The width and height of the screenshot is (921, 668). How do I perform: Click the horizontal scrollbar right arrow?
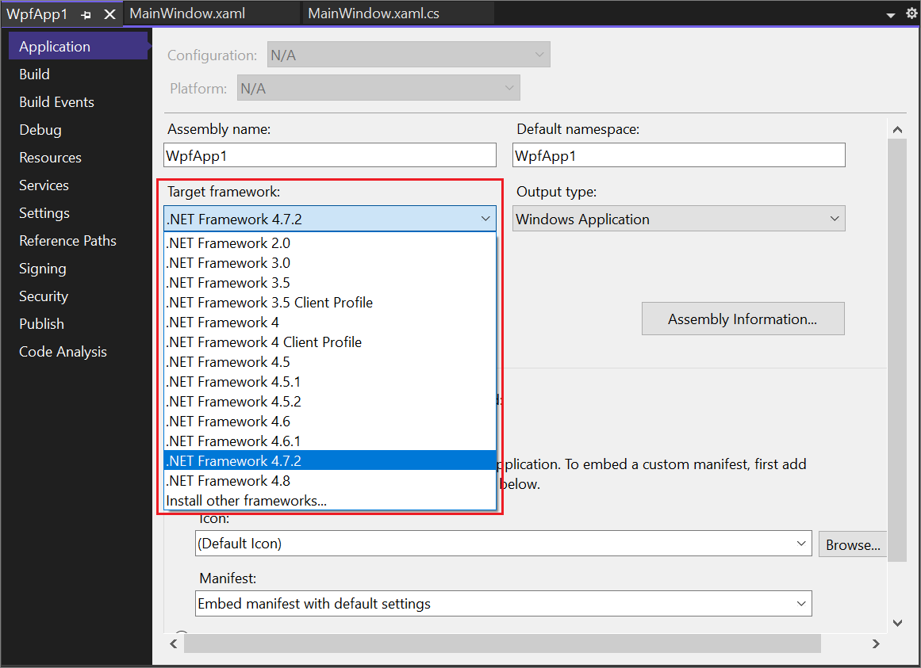pyautogui.click(x=876, y=643)
